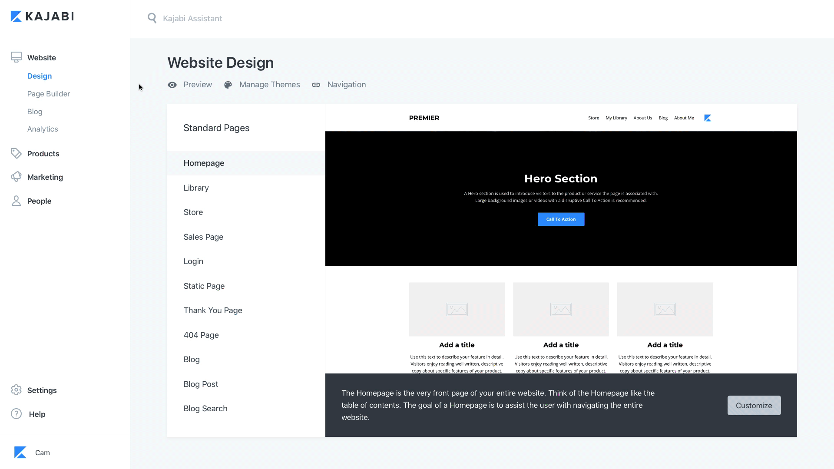Viewport: 834px width, 469px height.
Task: Open the Navigation link
Action: [x=346, y=85]
